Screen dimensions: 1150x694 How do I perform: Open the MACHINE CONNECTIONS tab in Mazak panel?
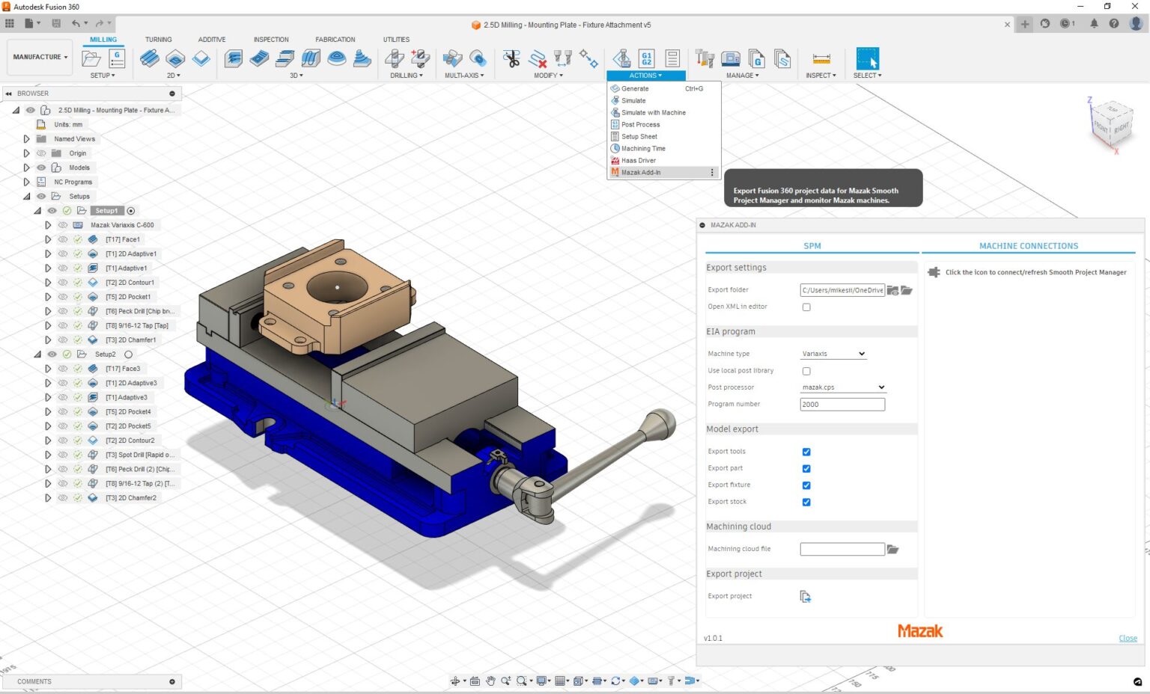coord(1029,245)
